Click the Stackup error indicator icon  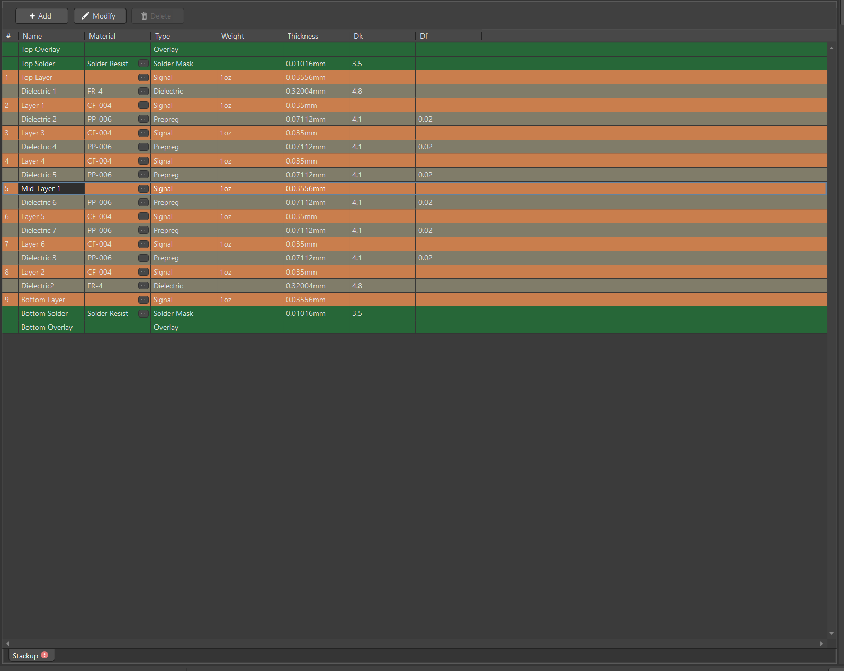[44, 655]
